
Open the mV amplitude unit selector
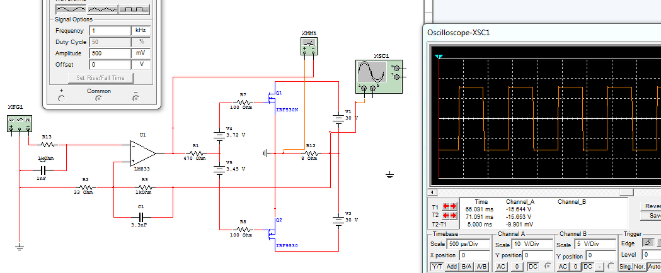[x=141, y=53]
